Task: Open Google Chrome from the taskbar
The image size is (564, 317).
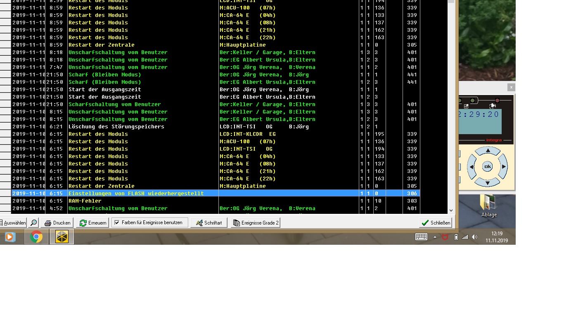Action: (36, 237)
